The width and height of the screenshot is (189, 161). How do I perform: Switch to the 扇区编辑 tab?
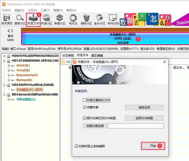[97, 56]
